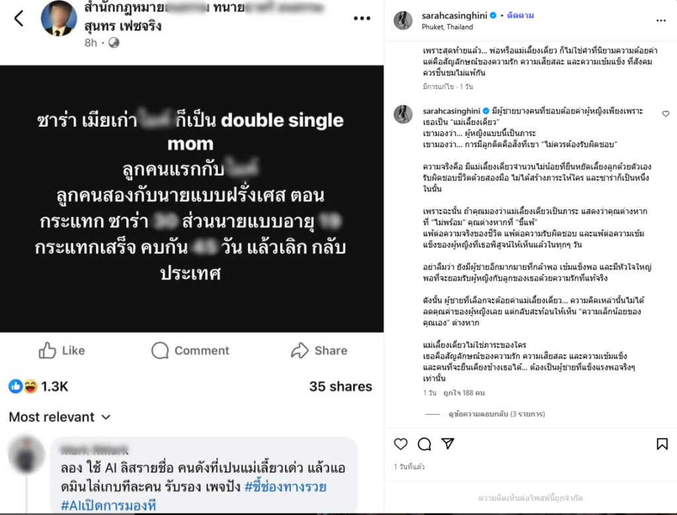677x515 pixels.
Task: Save post with bookmark icon
Action: [662, 444]
